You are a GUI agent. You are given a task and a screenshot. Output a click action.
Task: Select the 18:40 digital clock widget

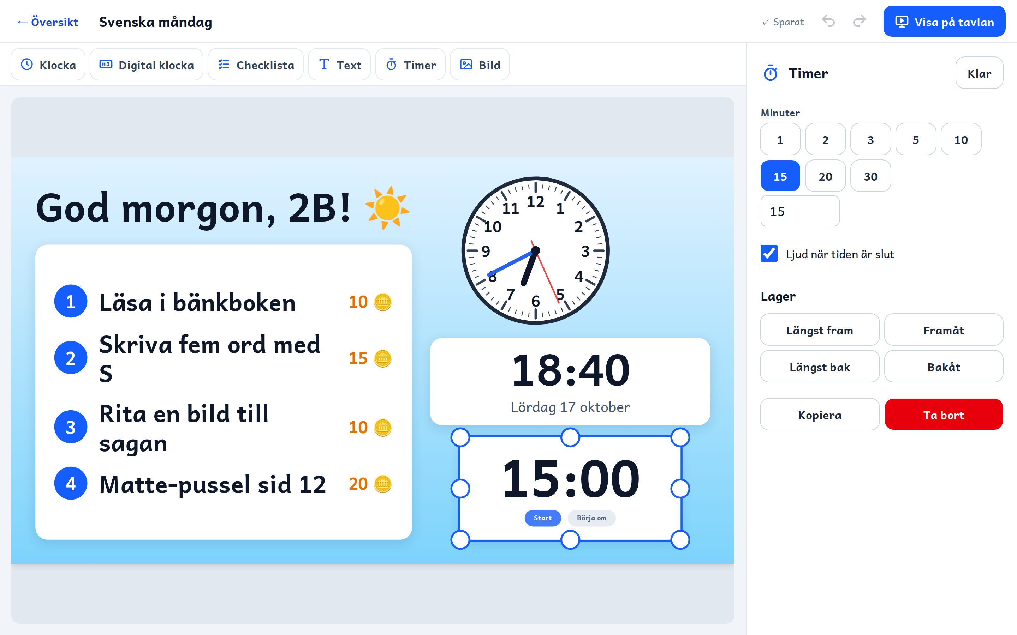570,381
